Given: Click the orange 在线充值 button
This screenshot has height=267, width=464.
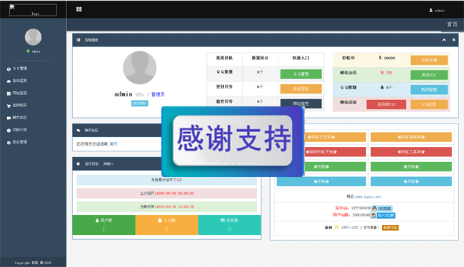Looking at the screenshot, I should [429, 60].
